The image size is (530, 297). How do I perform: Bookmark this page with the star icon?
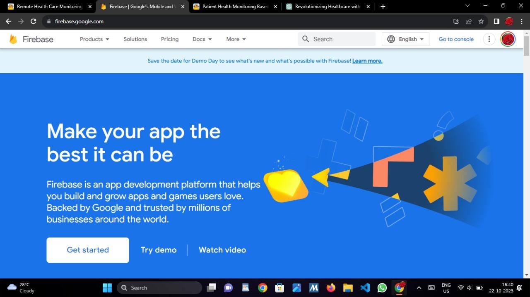coord(481,21)
